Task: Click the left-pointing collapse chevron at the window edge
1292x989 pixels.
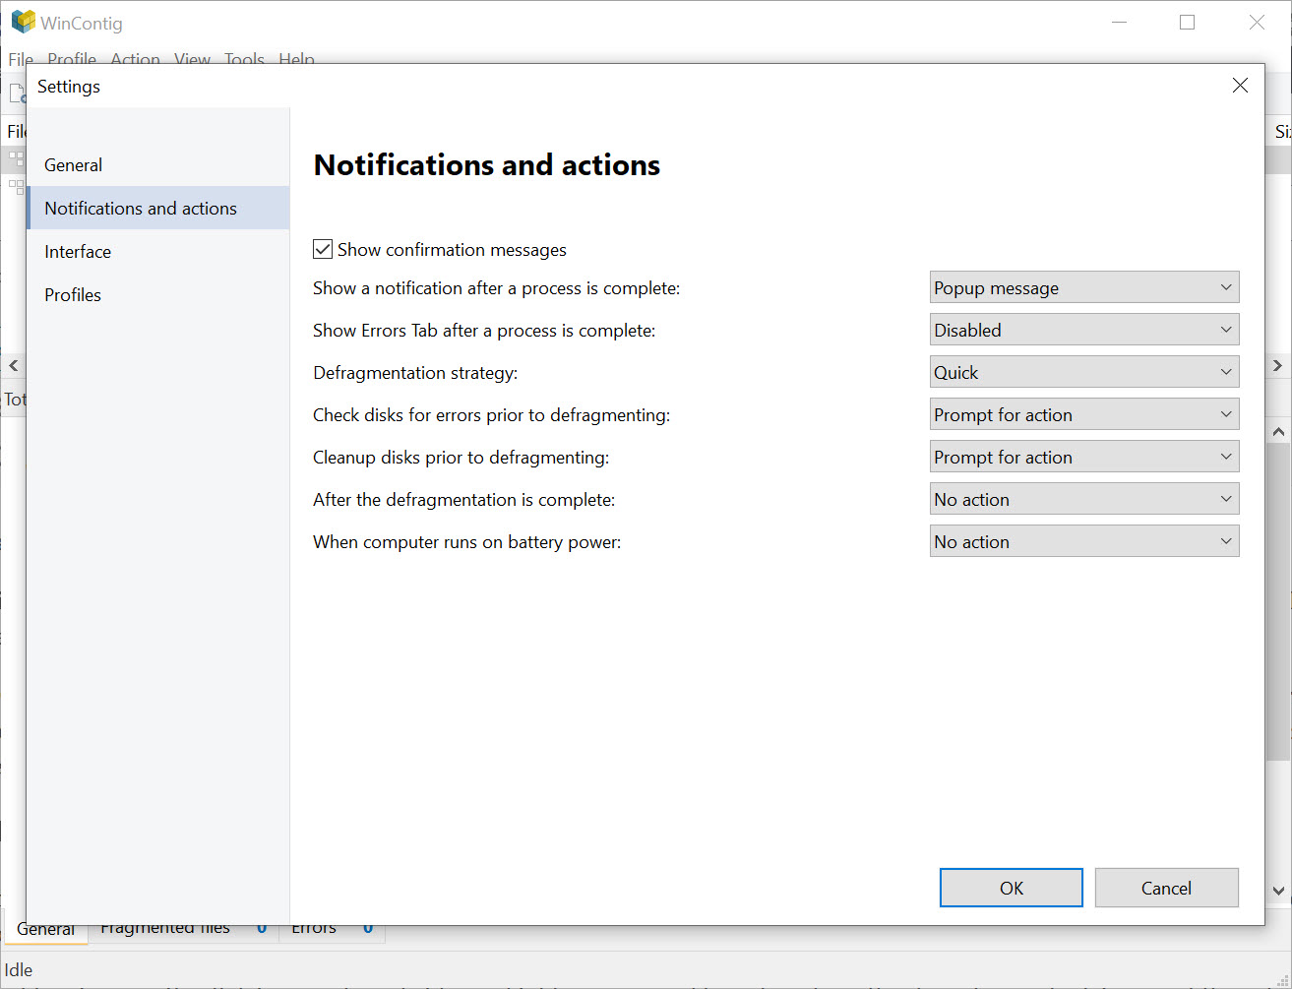Action: click(x=13, y=365)
